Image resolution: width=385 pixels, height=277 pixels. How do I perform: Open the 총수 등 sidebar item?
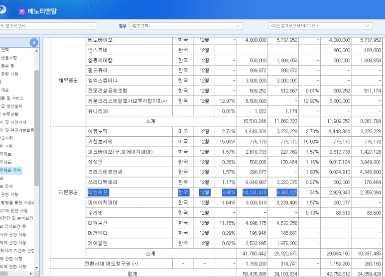coord(7,66)
